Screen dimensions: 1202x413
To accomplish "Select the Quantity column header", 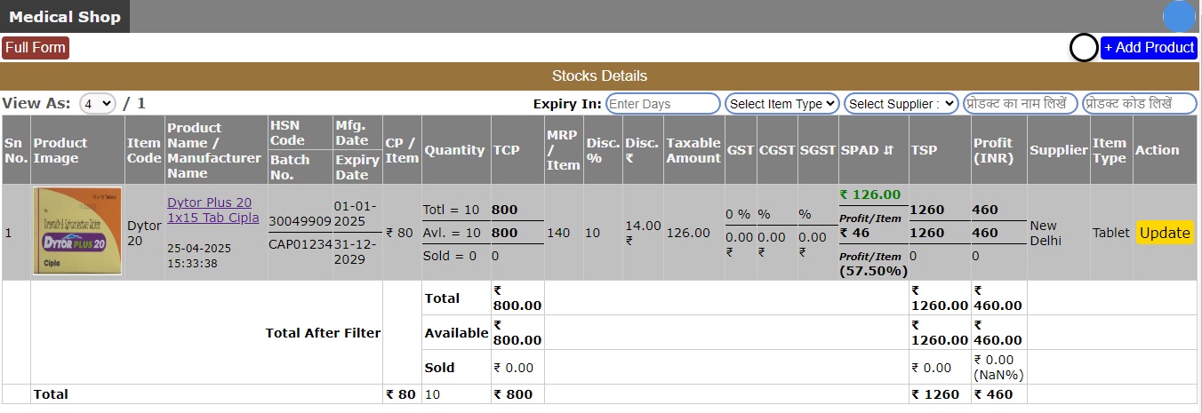I will point(454,150).
